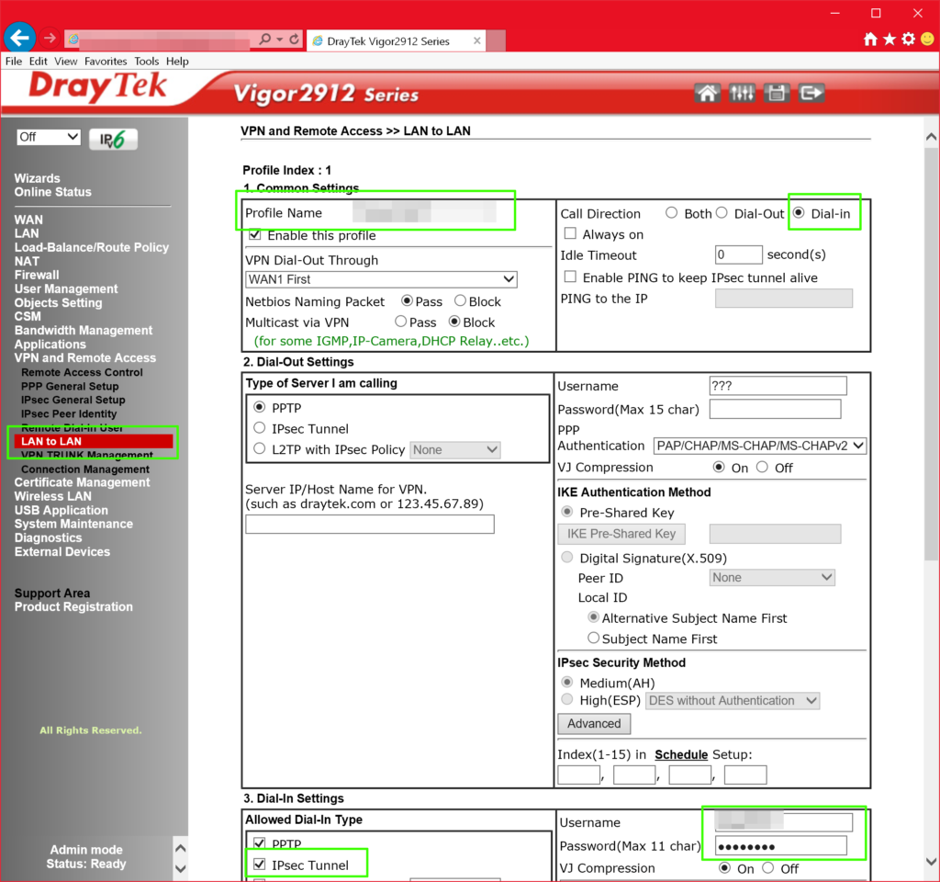Viewport: 940px width, 882px height.
Task: Open PPP General Setup in sidebar
Action: coord(70,387)
